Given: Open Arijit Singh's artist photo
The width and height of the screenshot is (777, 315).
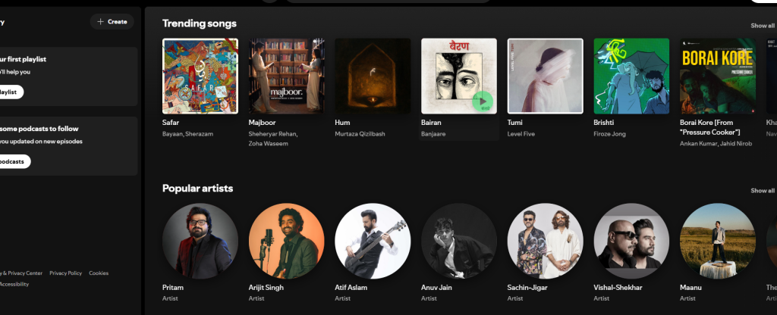Looking at the screenshot, I should pos(286,241).
